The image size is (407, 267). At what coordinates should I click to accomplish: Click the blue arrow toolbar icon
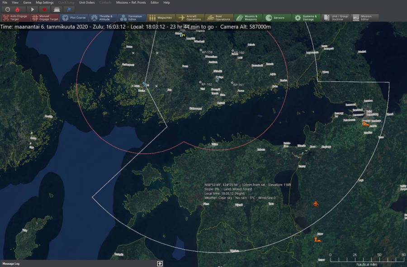click(69, 9)
